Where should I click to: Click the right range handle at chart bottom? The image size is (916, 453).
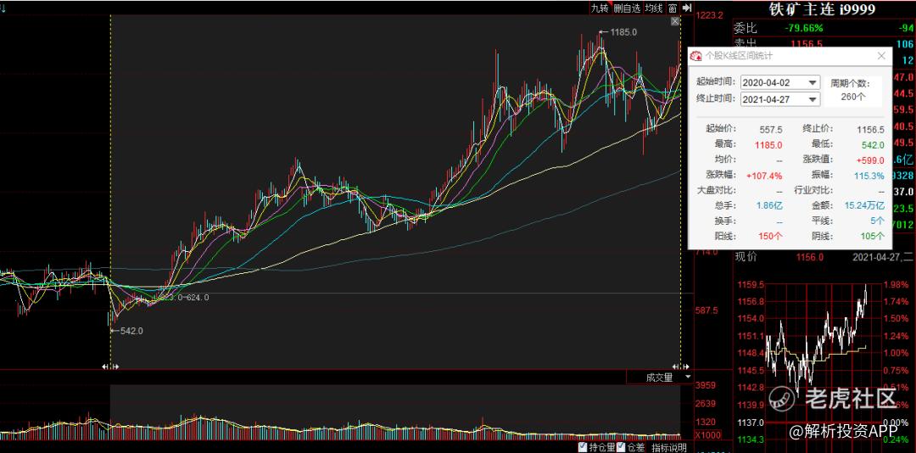(x=680, y=366)
